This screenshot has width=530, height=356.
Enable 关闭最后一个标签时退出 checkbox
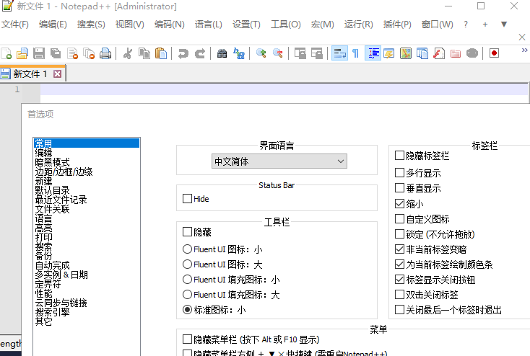399,309
